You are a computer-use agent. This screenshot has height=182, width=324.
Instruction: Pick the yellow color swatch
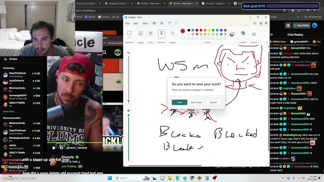(x=209, y=30)
